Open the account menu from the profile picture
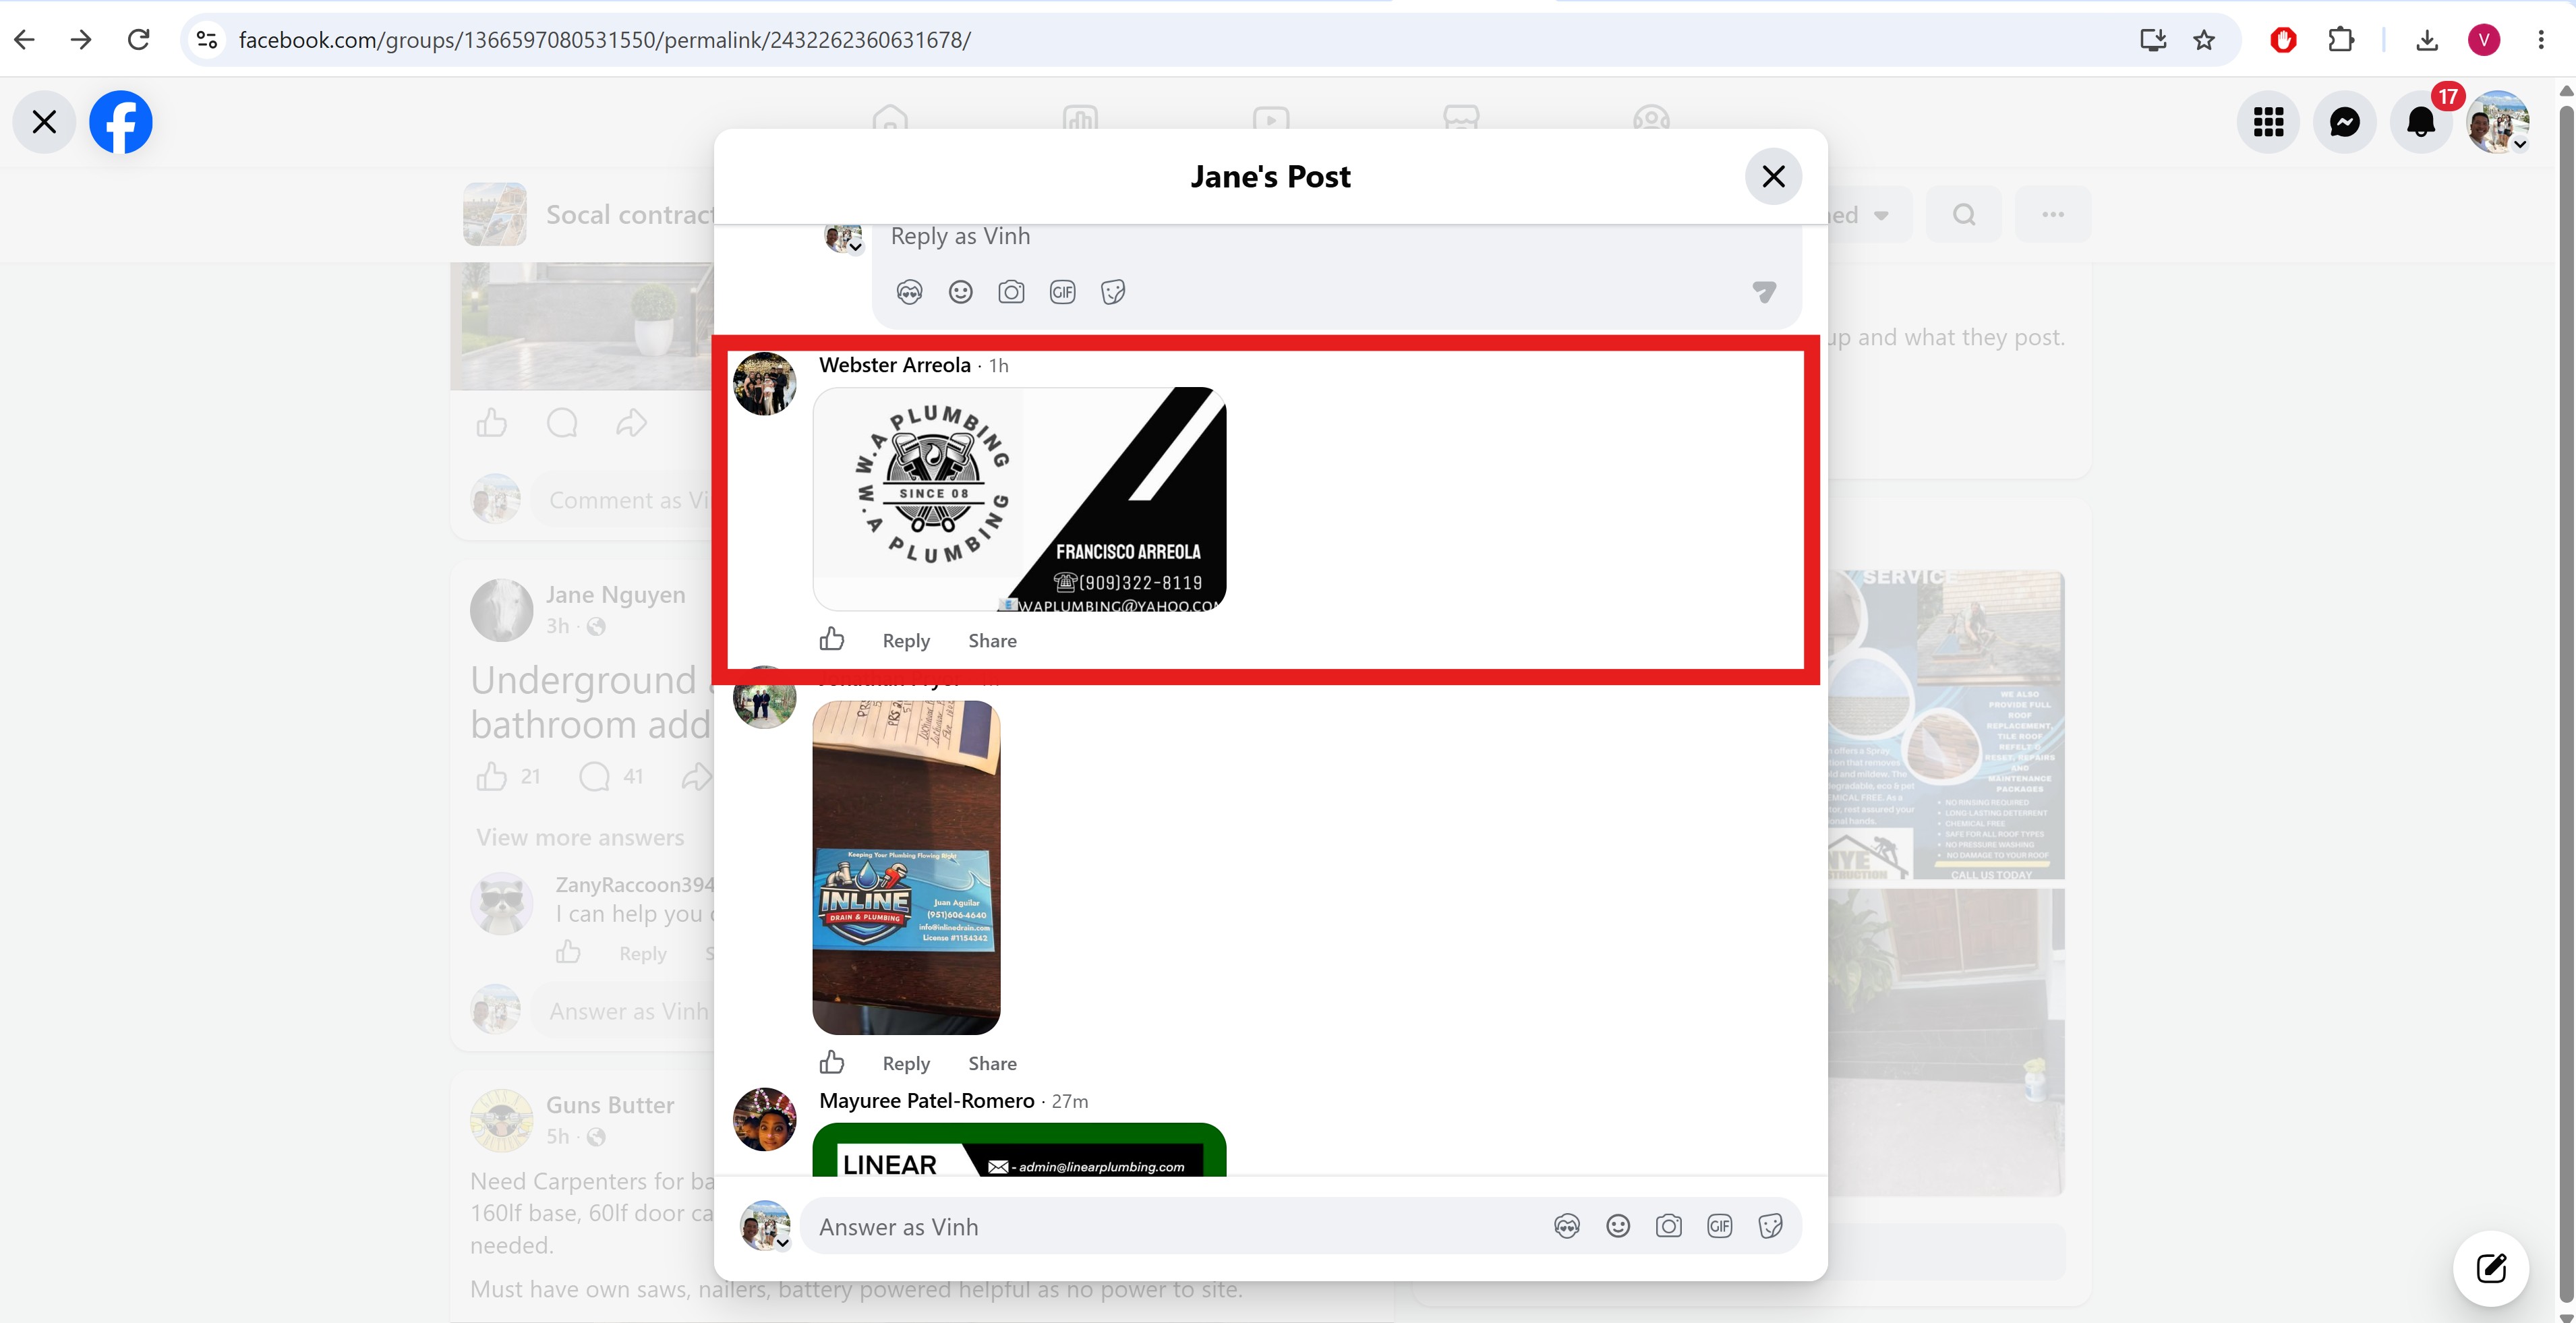This screenshot has height=1323, width=2576. [2498, 122]
